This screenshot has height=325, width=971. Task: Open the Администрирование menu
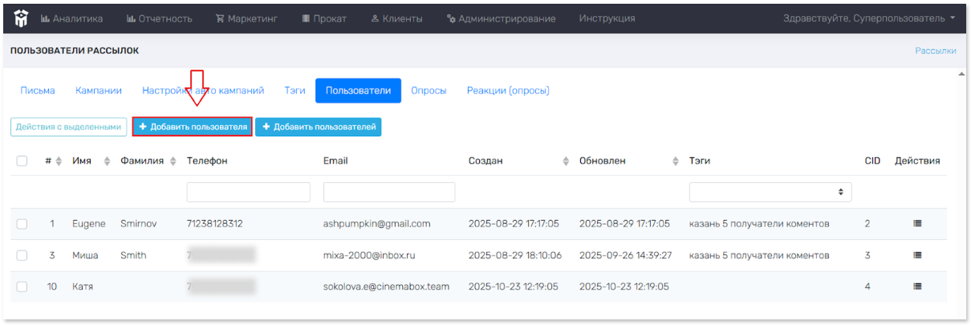pyautogui.click(x=501, y=18)
